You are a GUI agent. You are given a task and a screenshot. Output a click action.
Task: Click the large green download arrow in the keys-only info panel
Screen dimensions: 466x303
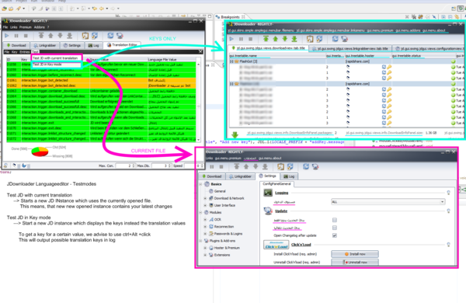click(x=235, y=134)
